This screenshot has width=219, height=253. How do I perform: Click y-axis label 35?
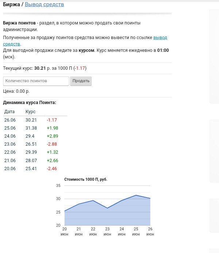(58, 185)
